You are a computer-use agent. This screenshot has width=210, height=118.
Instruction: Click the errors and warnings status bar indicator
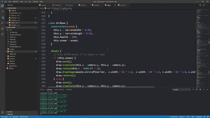pos(16,117)
